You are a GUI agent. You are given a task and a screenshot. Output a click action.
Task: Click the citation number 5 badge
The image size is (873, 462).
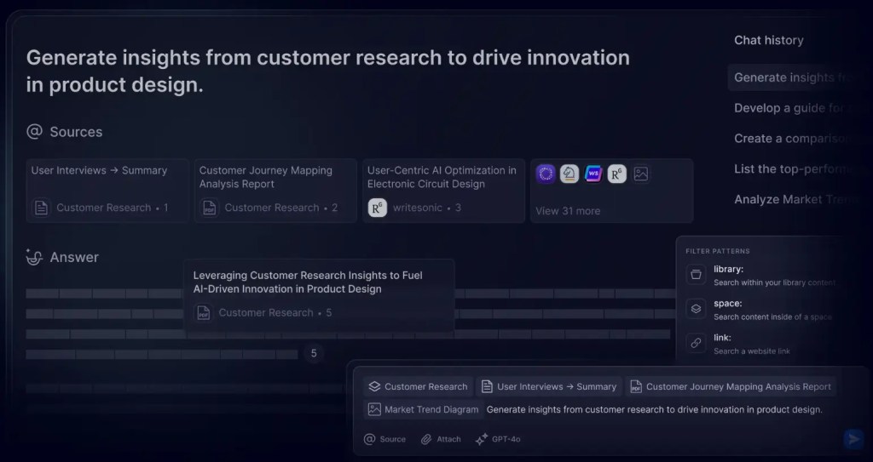pos(313,353)
